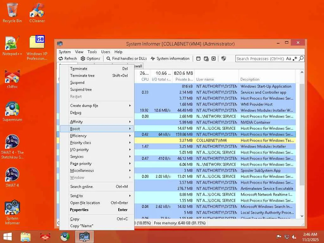Launch the SWAT 4 desktop shortcut

[12, 177]
